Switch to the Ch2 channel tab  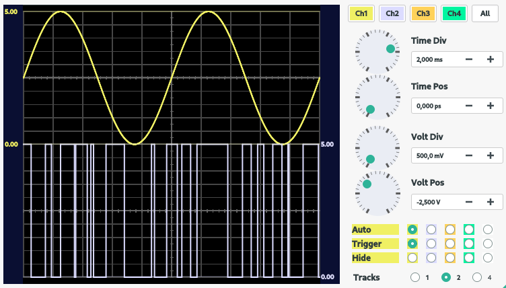(x=392, y=13)
